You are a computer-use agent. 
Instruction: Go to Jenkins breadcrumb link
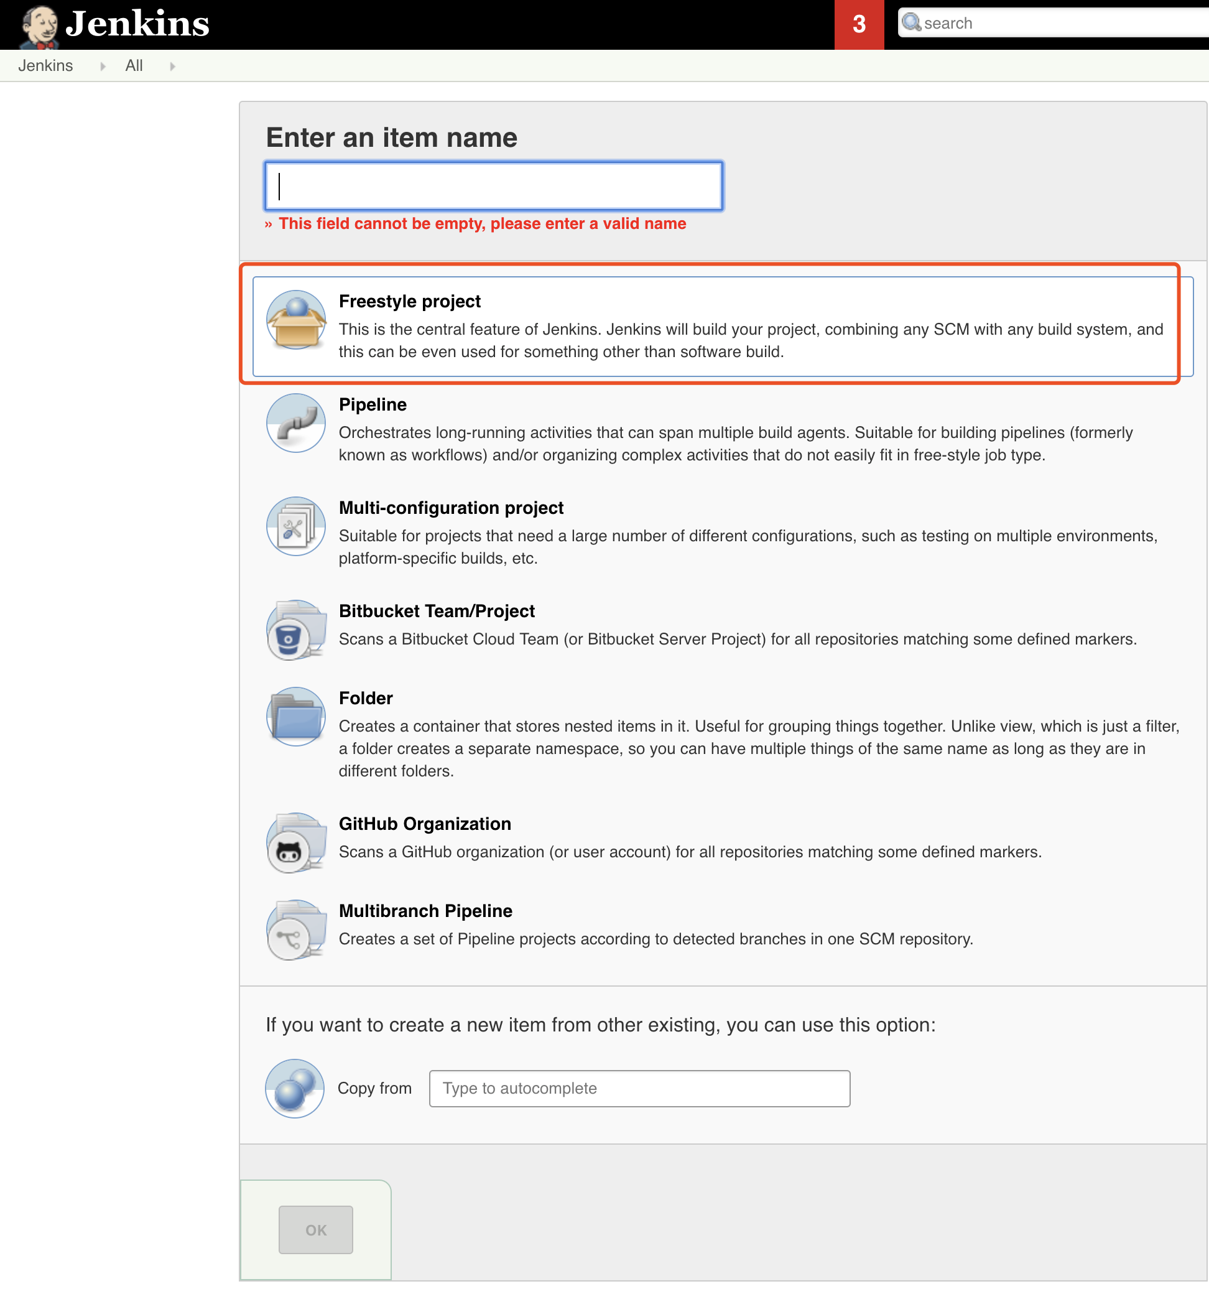point(45,65)
